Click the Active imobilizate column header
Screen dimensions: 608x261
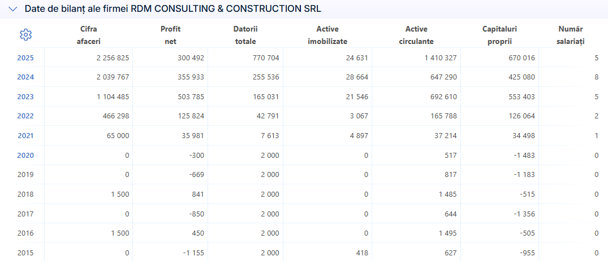(x=327, y=35)
